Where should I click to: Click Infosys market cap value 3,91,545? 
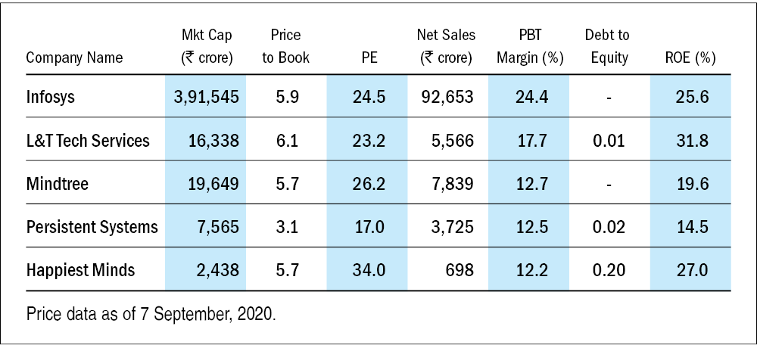tap(207, 97)
